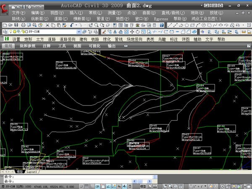Click the Layer Properties Manager icon
Screen dimensions: 252x189
pos(4,32)
